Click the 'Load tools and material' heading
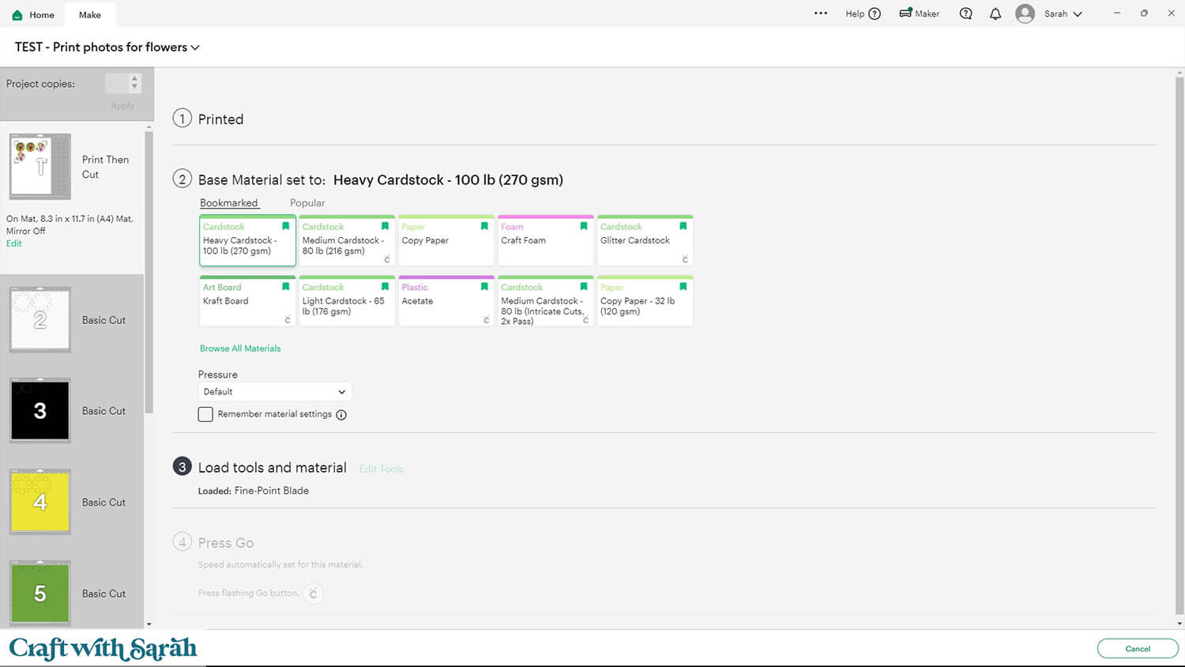This screenshot has width=1185, height=667. [273, 468]
